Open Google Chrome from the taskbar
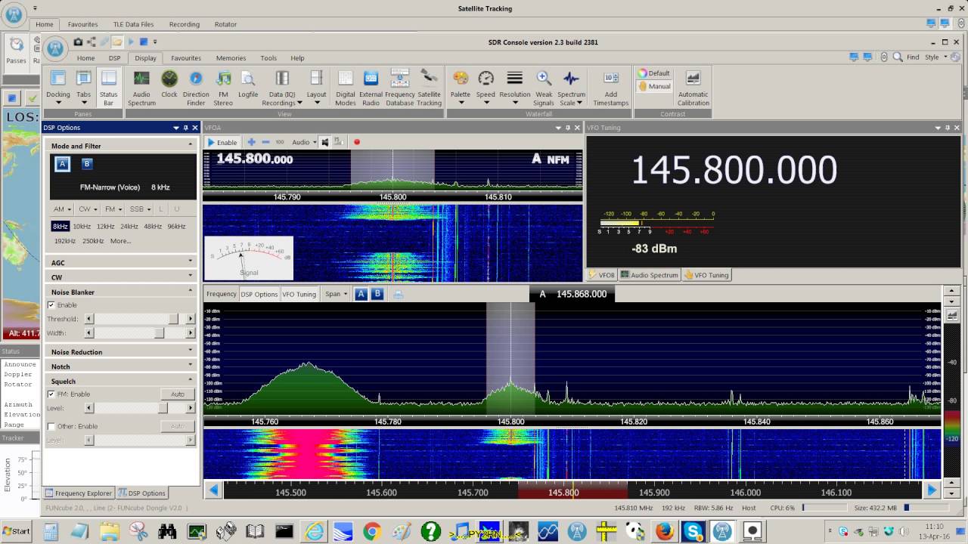The image size is (968, 544). [x=371, y=531]
